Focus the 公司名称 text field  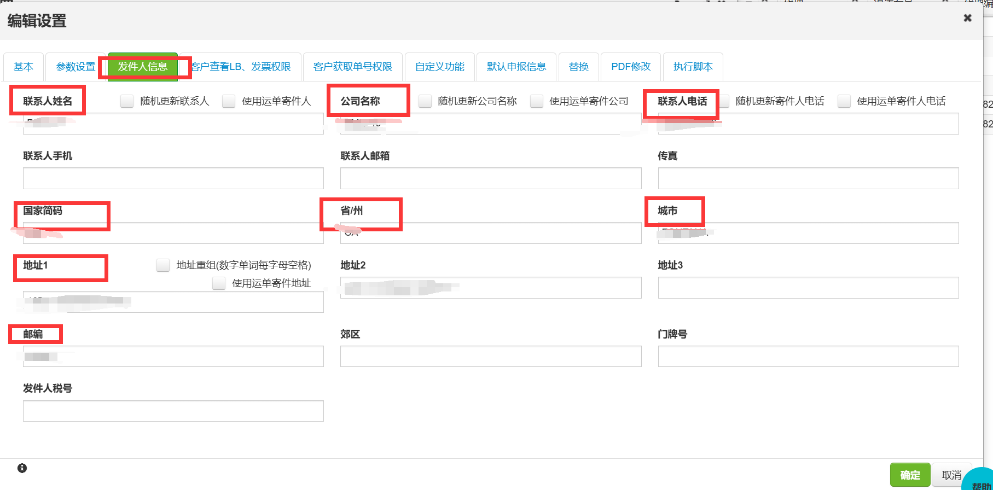[x=491, y=124]
